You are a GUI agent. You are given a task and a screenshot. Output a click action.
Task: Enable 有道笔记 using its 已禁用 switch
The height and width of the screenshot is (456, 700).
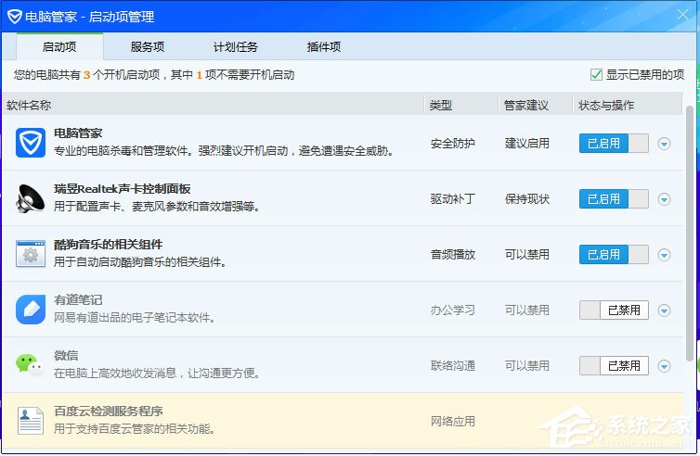(614, 310)
